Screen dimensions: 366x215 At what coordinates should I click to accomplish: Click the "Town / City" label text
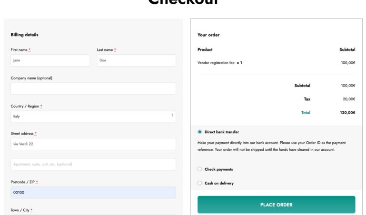click(20, 210)
